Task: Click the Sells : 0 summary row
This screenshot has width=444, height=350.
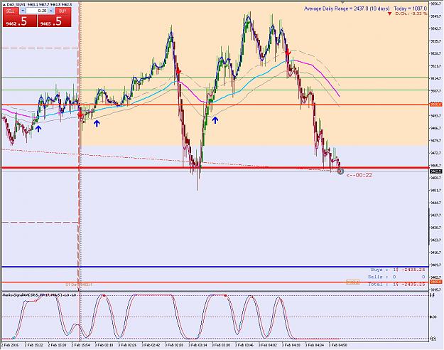Action: (x=396, y=277)
